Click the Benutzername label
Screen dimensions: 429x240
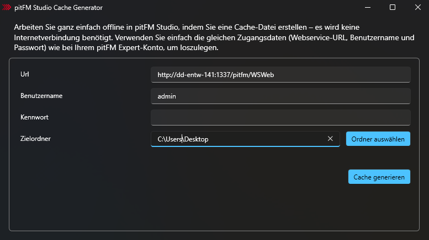41,96
